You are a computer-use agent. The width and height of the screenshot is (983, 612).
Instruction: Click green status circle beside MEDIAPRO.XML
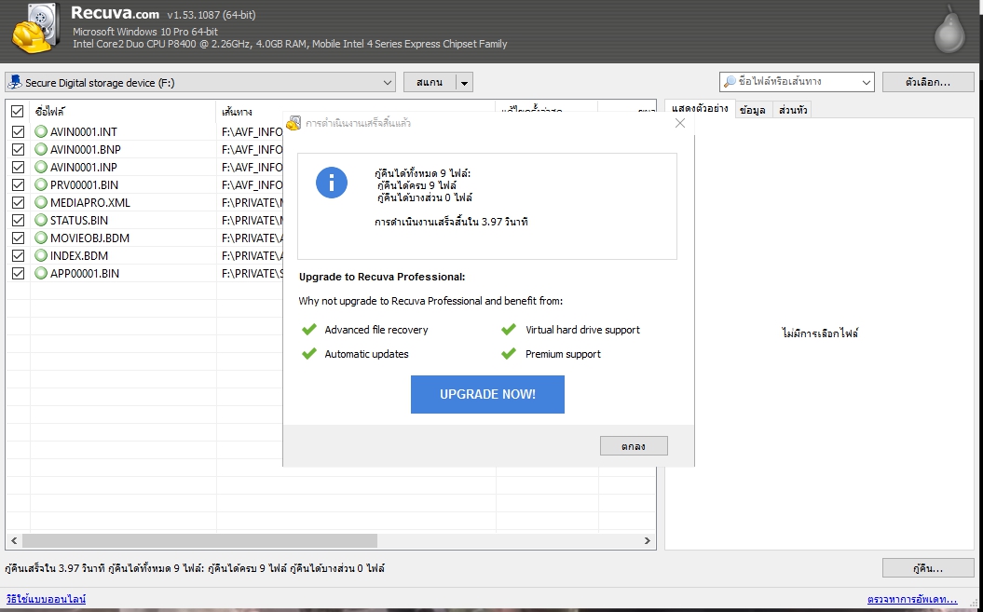coord(41,202)
